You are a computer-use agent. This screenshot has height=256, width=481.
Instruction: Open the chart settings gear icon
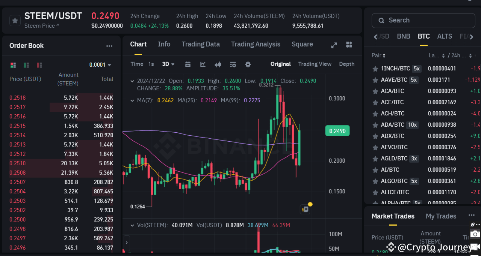[248, 64]
